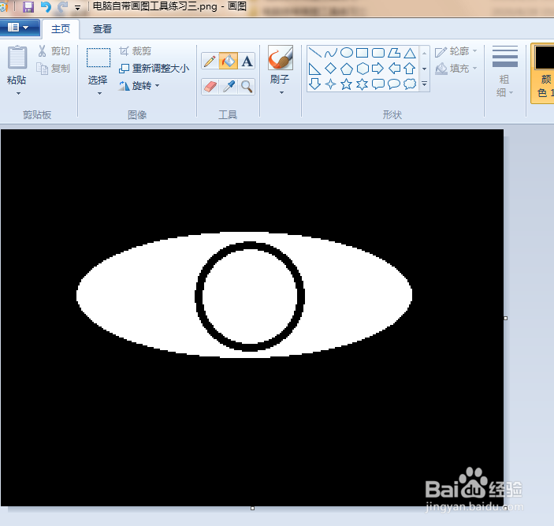Undo the last action with the blue arrow
The height and width of the screenshot is (526, 554).
click(46, 7)
